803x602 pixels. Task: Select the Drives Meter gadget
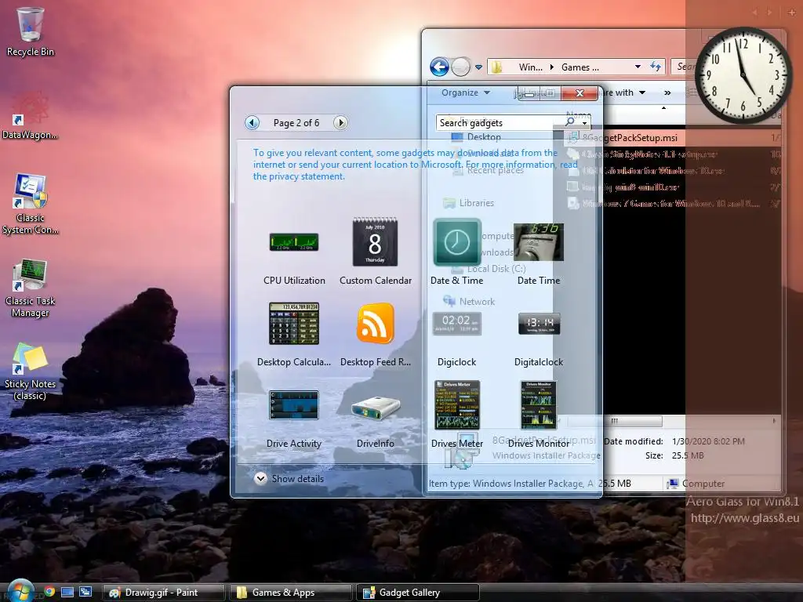tap(457, 404)
